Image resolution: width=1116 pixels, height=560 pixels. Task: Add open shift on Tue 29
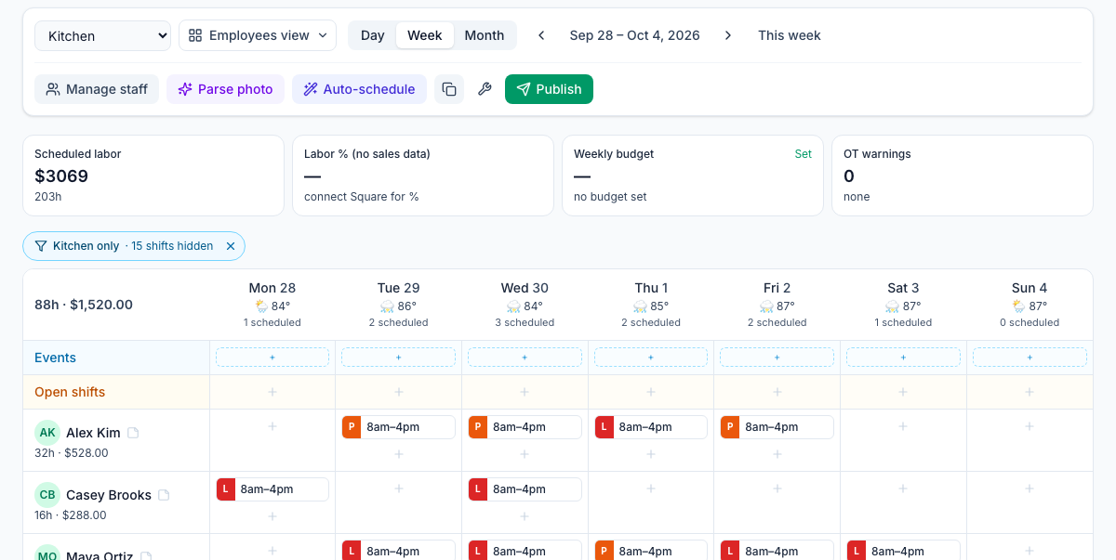point(399,392)
